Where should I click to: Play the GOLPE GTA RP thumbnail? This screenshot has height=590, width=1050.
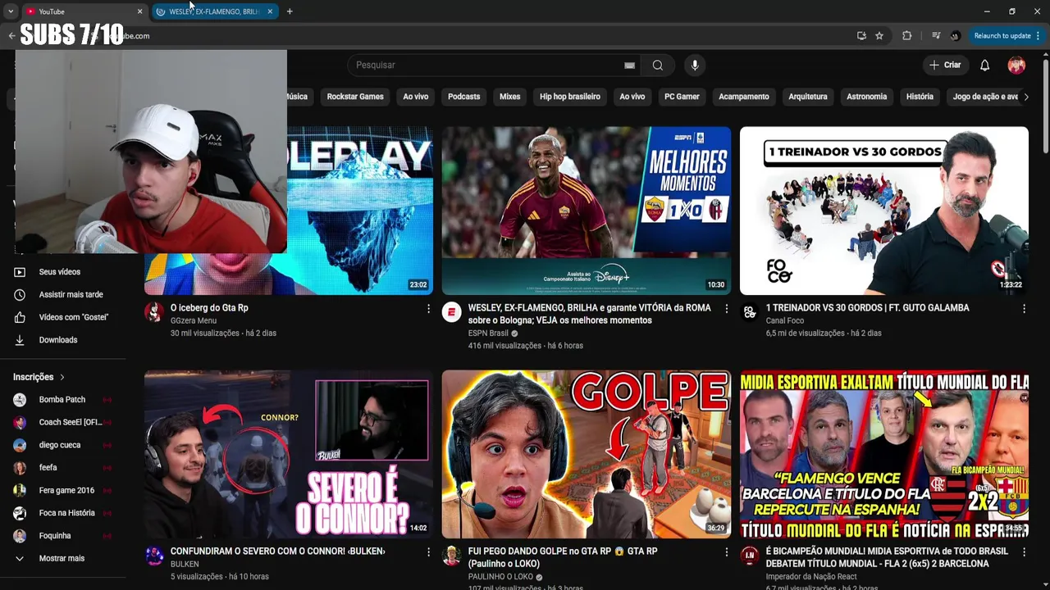point(587,454)
